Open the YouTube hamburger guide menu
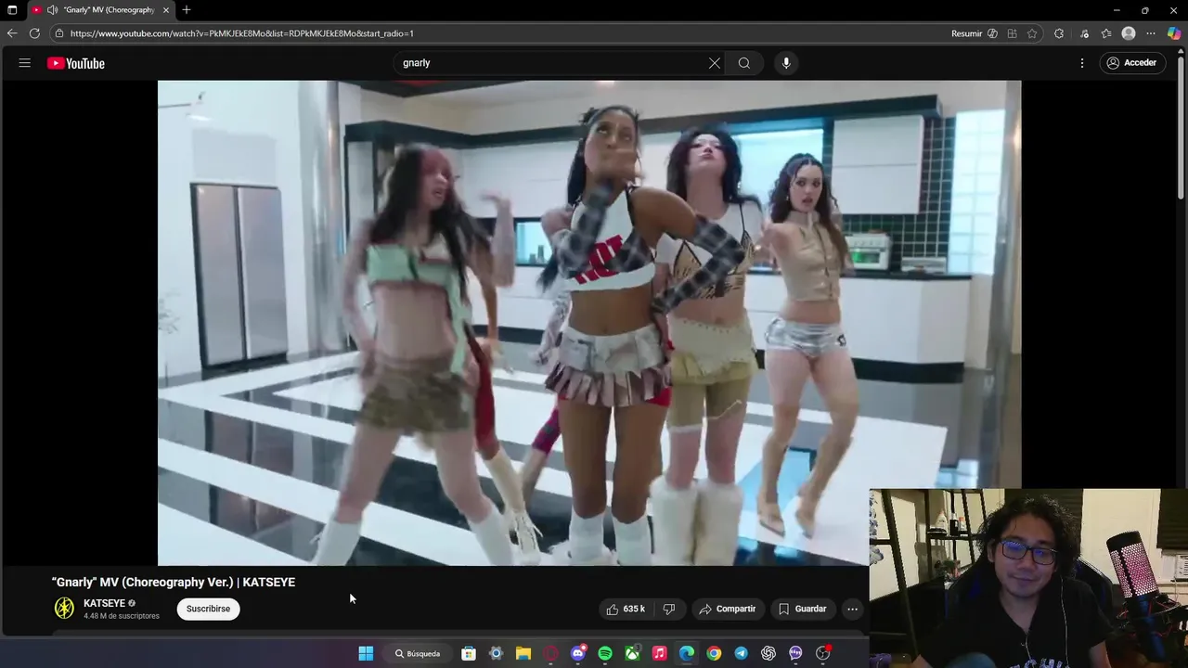This screenshot has width=1188, height=668. tap(25, 63)
